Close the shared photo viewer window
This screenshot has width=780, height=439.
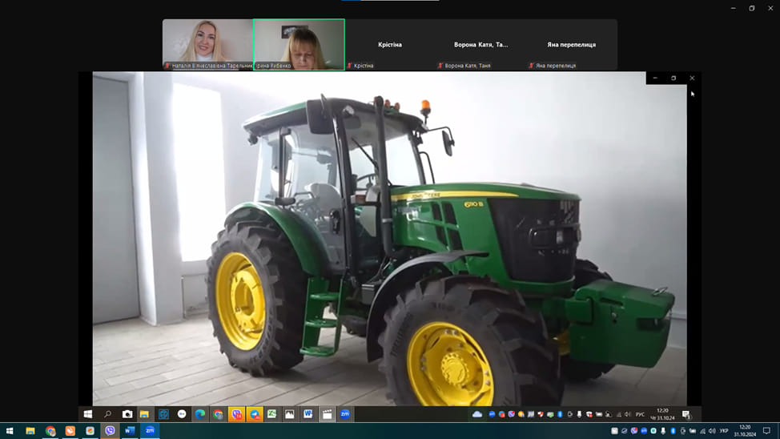692,79
